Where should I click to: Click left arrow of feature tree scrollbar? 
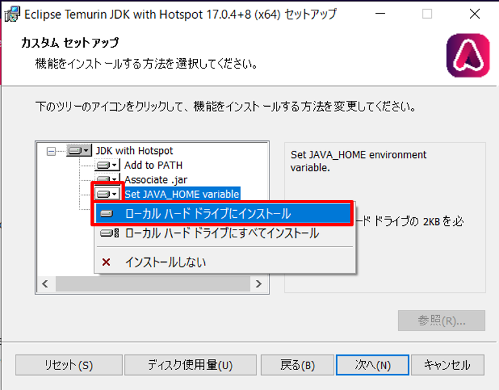point(45,283)
